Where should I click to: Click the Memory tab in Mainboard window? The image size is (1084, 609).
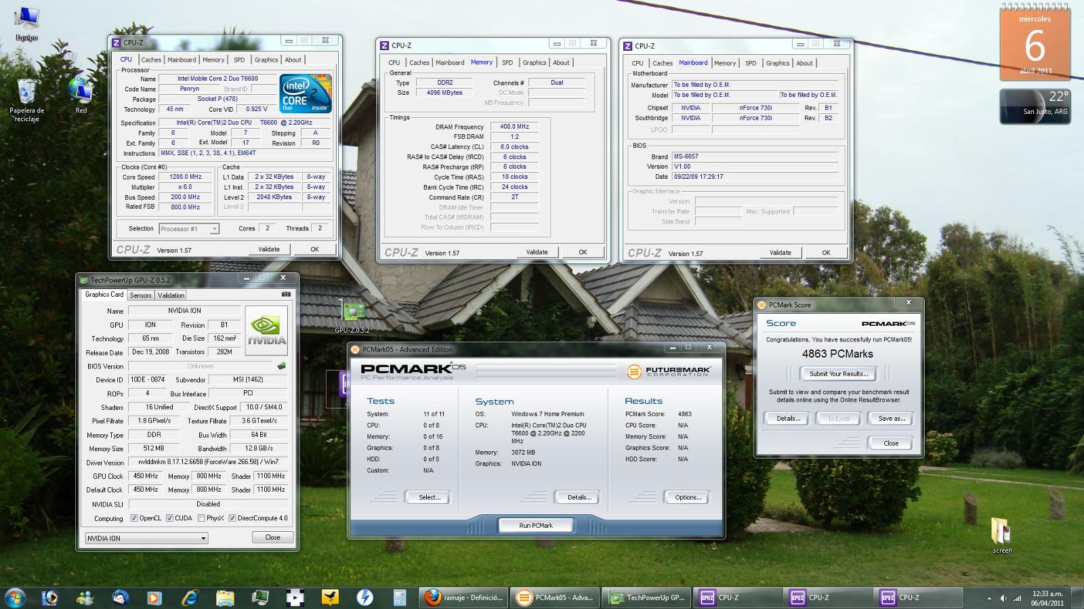(x=725, y=63)
